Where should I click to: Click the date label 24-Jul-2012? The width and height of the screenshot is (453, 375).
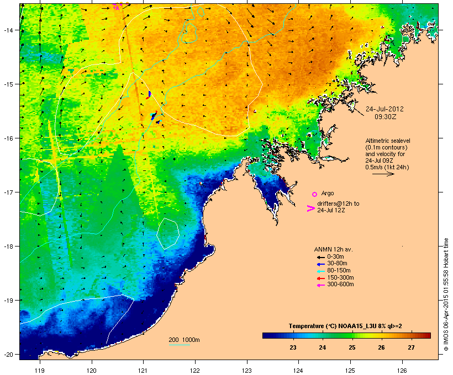tap(384, 109)
